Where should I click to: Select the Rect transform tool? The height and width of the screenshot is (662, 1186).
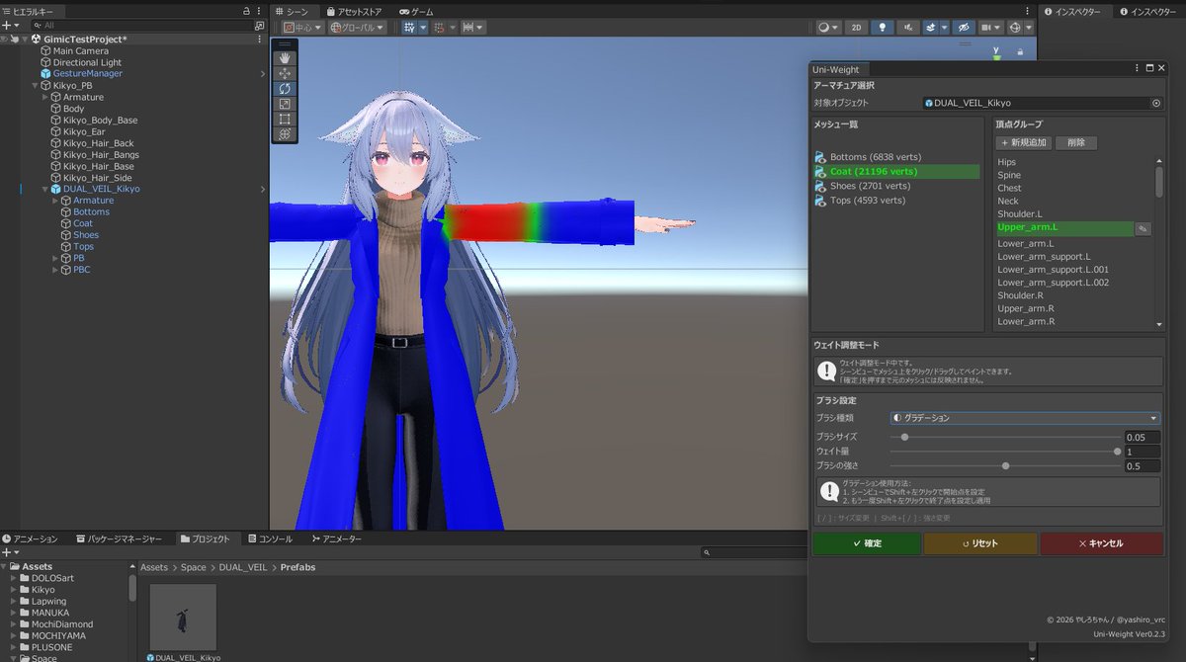(x=285, y=120)
